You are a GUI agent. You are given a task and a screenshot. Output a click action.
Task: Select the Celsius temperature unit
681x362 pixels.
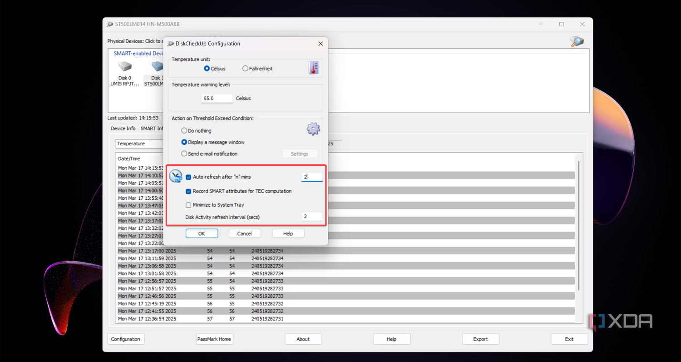(x=215, y=69)
